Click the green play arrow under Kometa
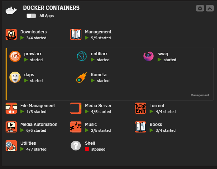The height and width of the screenshot is (169, 217). coord(93,81)
